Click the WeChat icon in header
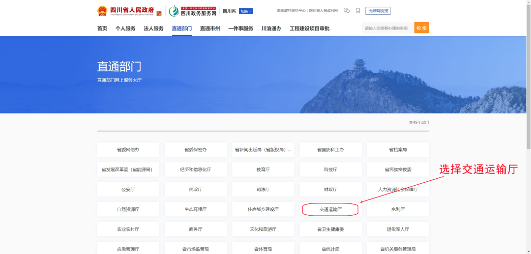This screenshot has height=254, width=531. (x=347, y=11)
